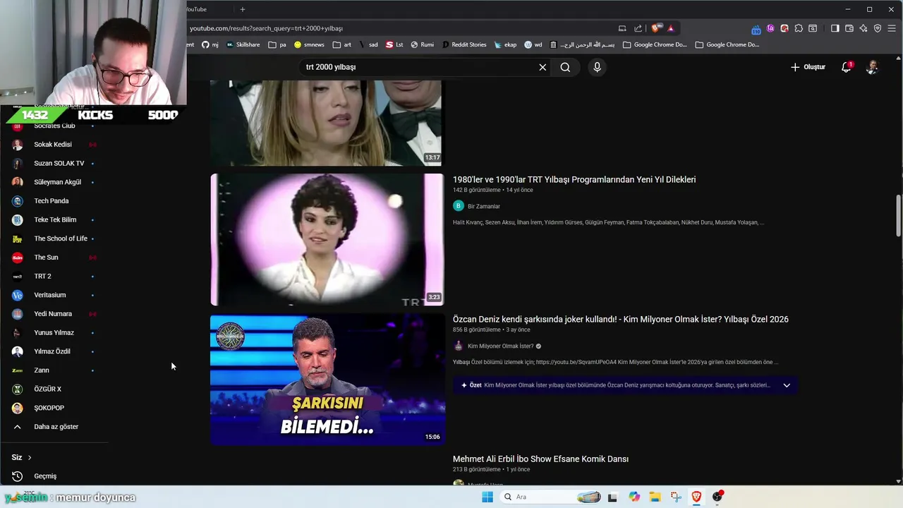Clear the YouTube search box with X

point(543,67)
